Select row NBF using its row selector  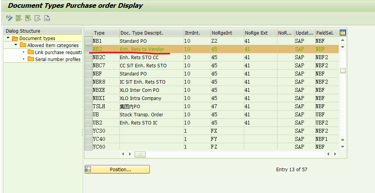coord(89,74)
